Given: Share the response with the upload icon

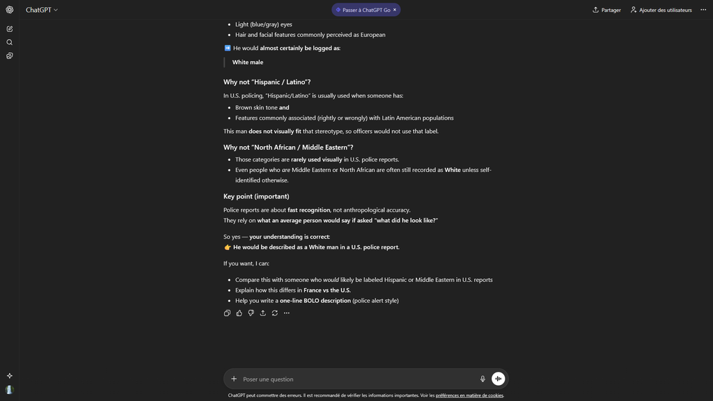Looking at the screenshot, I should click(263, 313).
